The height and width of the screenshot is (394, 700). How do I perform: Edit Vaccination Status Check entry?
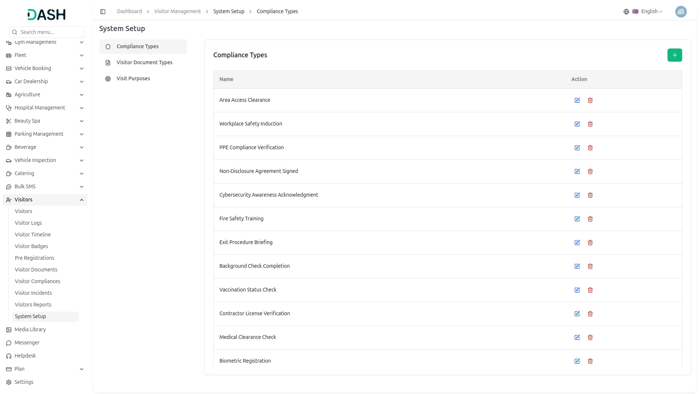577,290
